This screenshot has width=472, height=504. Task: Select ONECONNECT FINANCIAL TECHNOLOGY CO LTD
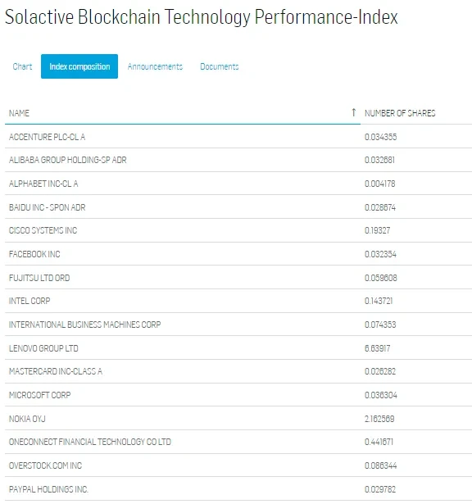point(238,442)
